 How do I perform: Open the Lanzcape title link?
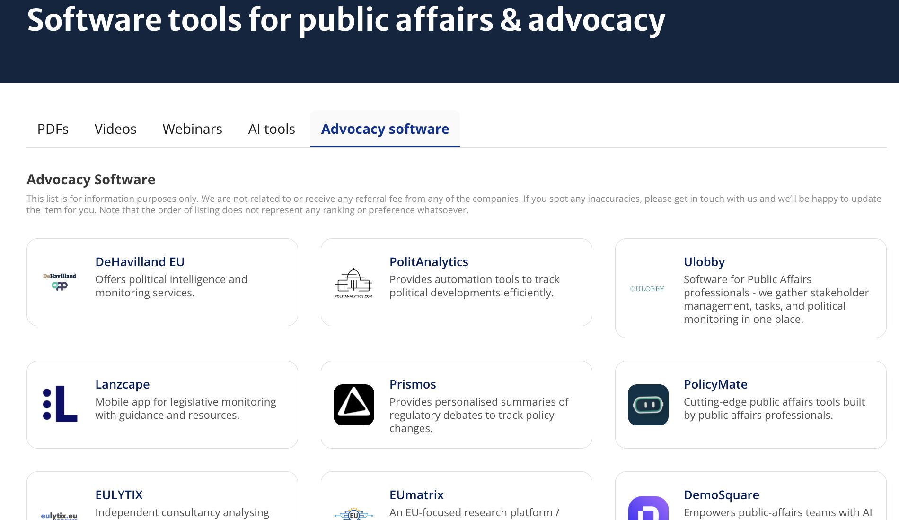point(122,384)
